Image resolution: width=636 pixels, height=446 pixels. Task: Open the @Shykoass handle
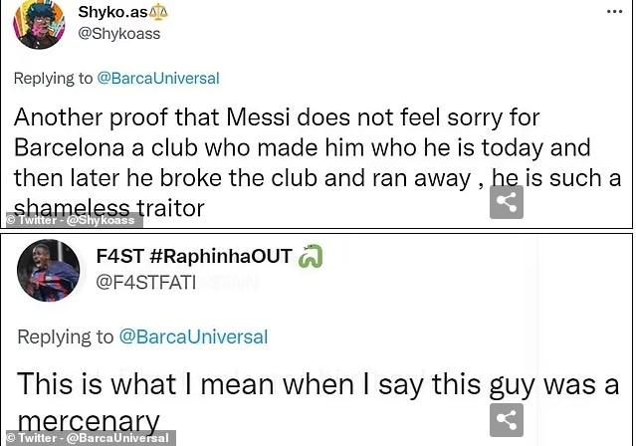[x=118, y=33]
